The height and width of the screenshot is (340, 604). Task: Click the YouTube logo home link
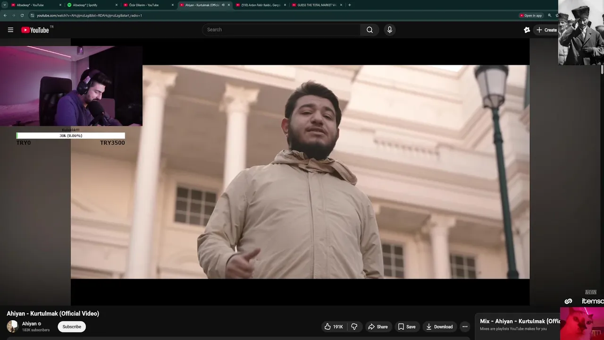(35, 30)
